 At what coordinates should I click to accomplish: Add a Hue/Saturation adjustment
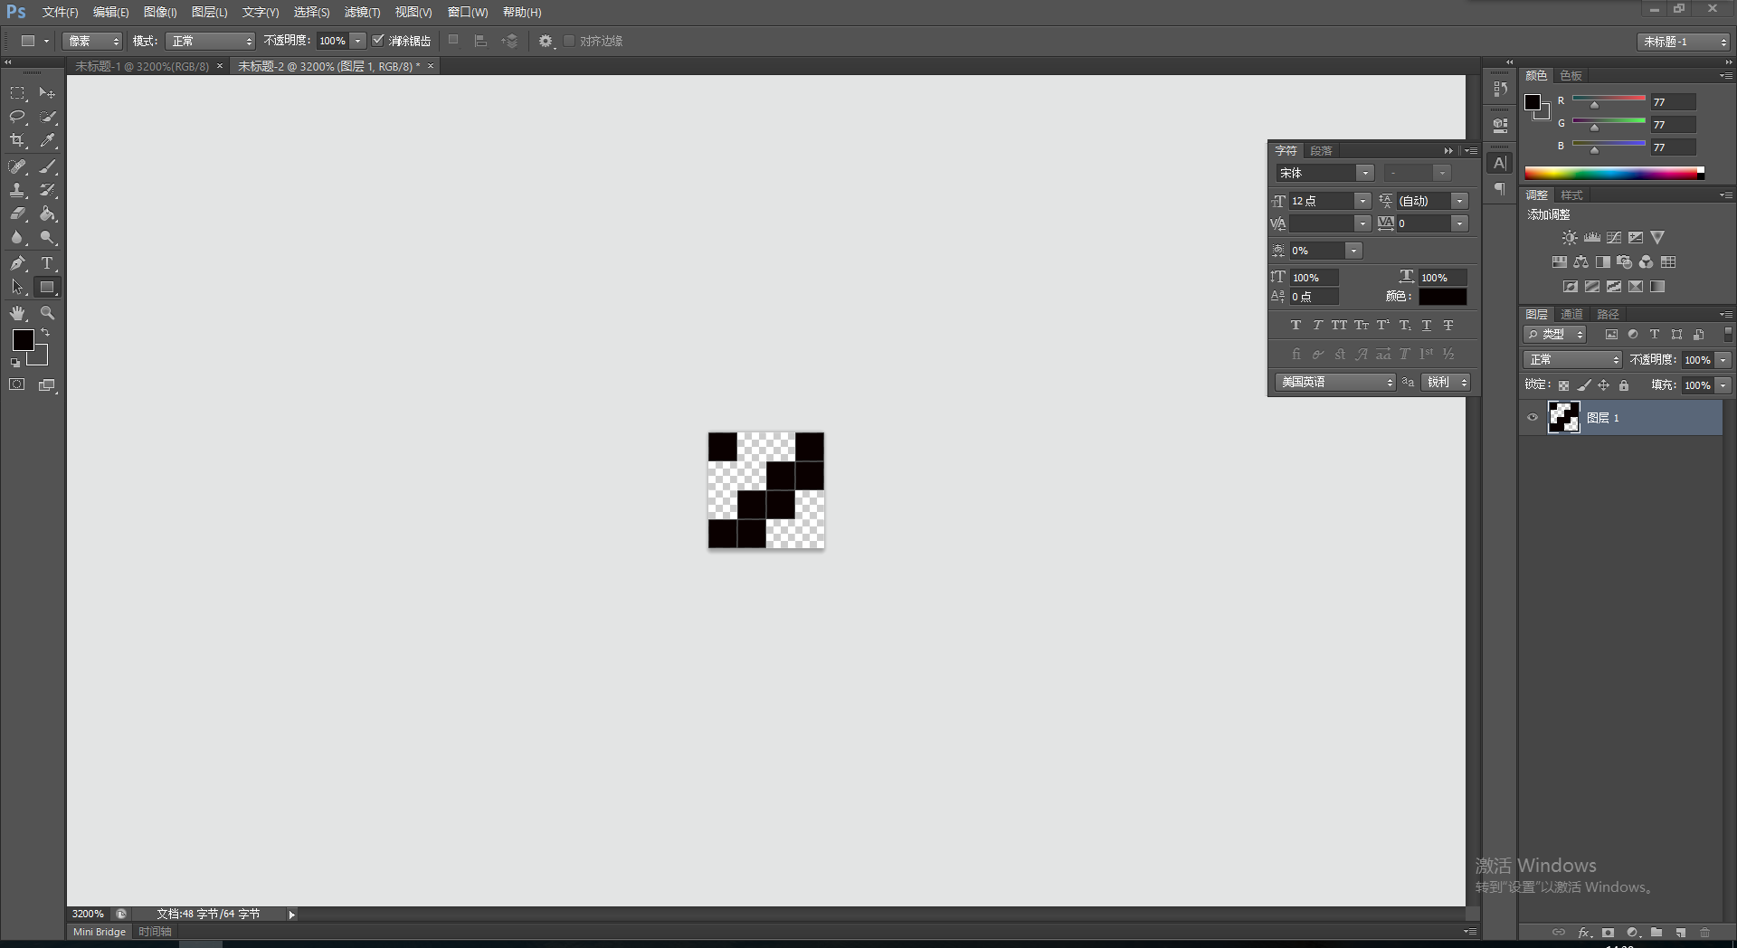click(1560, 262)
